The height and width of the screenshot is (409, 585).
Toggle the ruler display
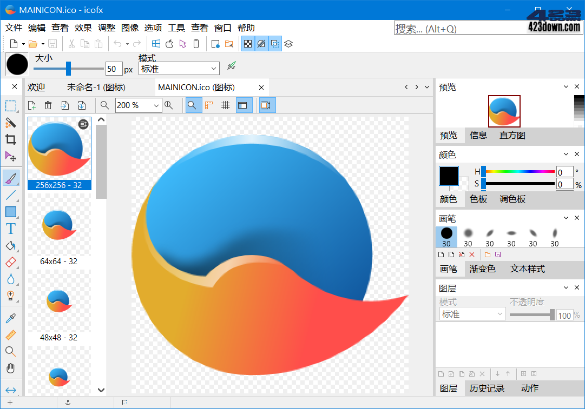(x=209, y=105)
